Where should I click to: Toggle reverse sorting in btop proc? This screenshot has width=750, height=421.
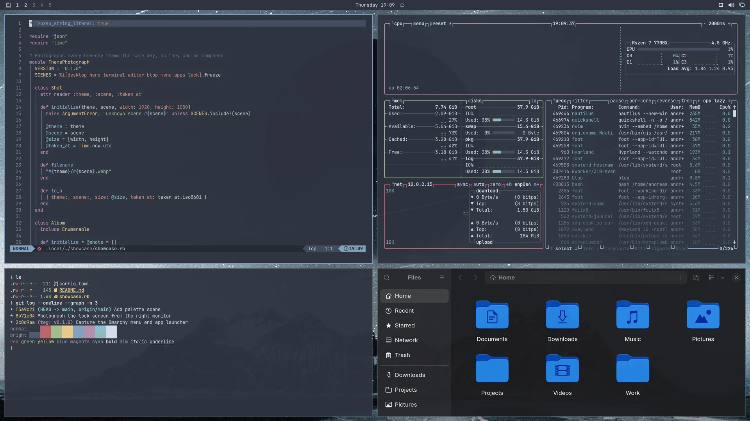click(666, 101)
